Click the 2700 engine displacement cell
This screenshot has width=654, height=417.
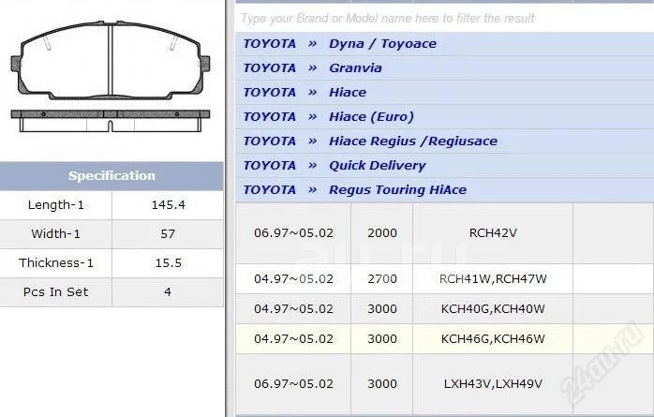(x=382, y=278)
